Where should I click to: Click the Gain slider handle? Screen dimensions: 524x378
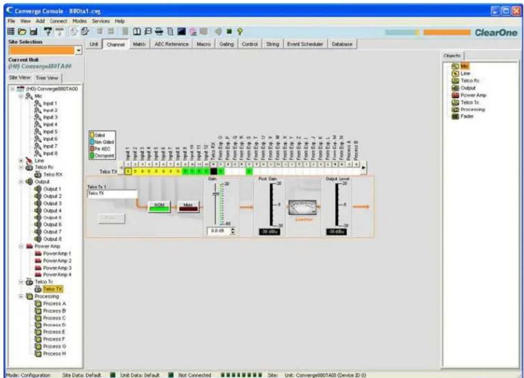coord(216,194)
